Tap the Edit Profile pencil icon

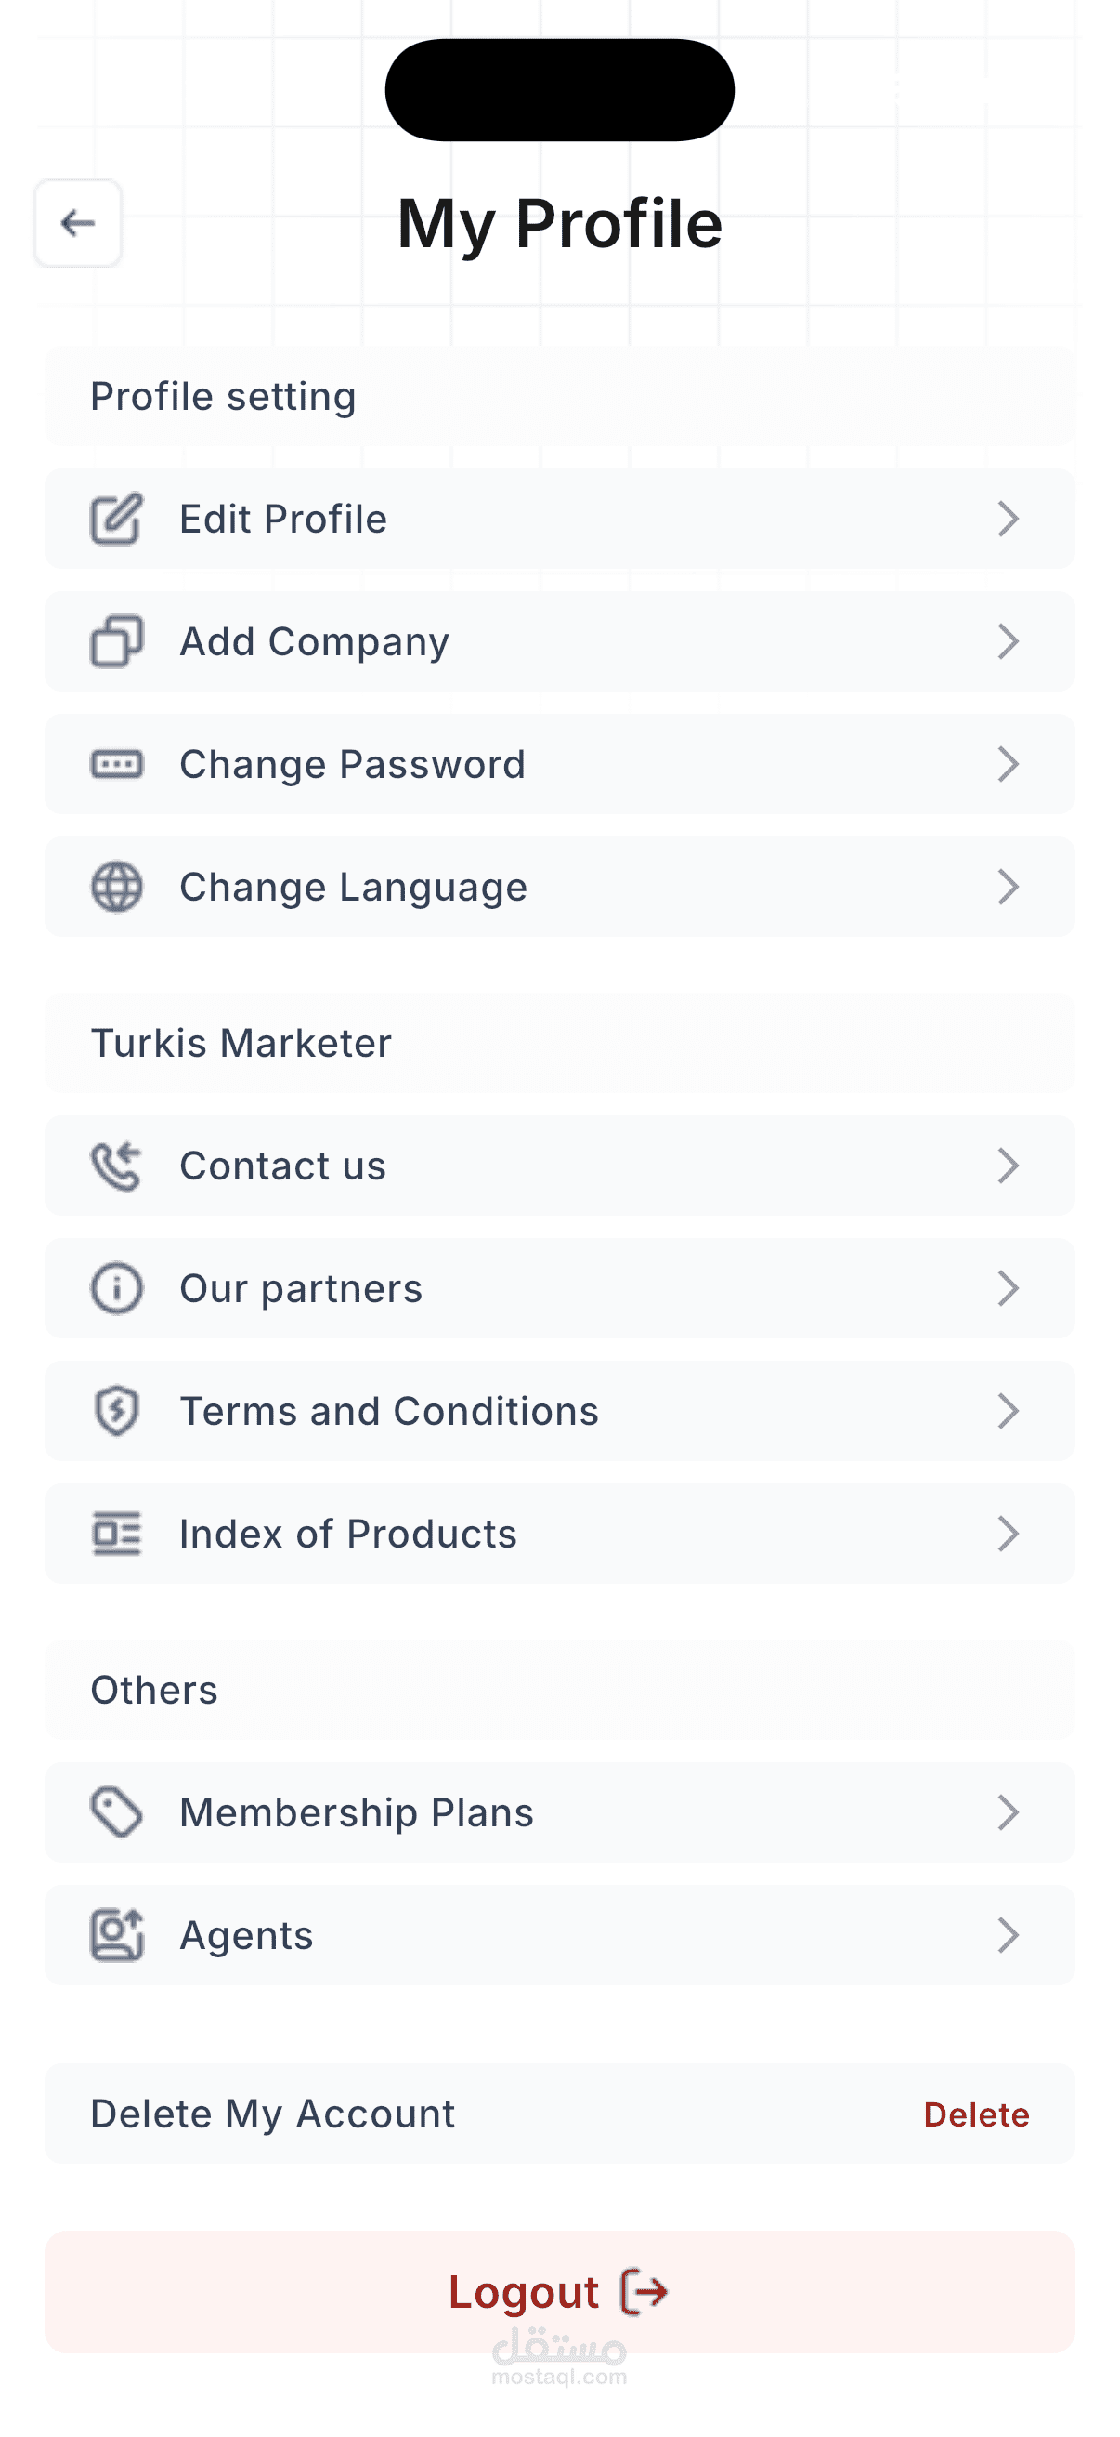click(116, 519)
